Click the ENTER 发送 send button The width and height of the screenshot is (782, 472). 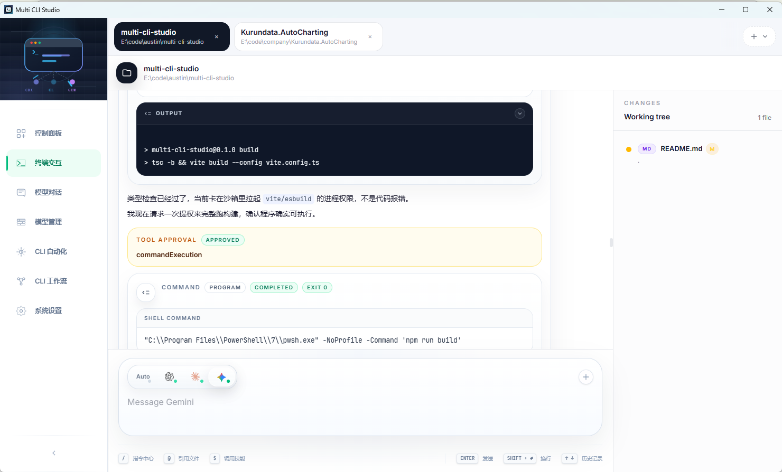click(x=467, y=458)
